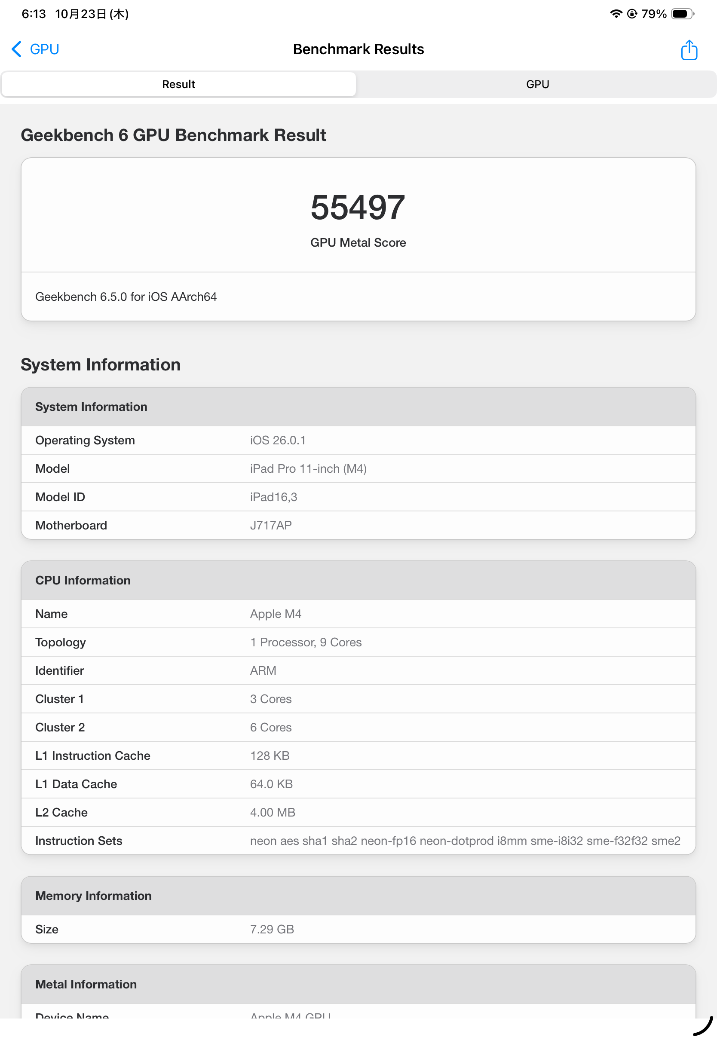Tap the Instruction Sets value text
Viewport: 717px width, 1040px height.
pos(465,841)
